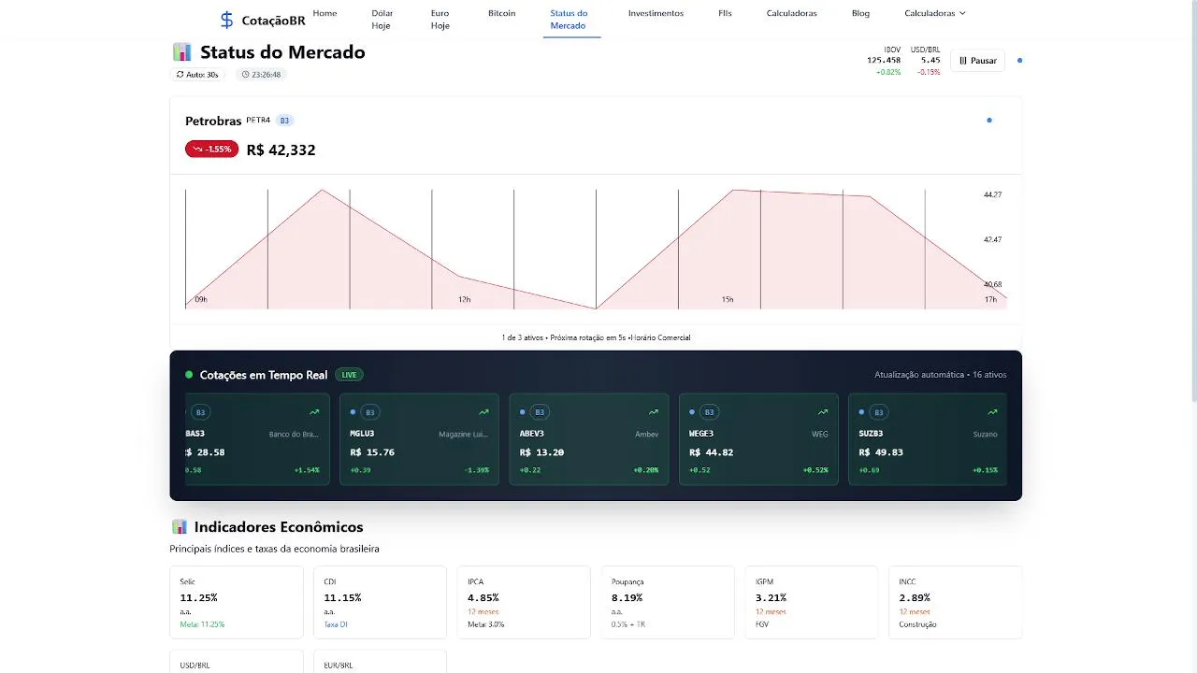Open the Blog link

click(860, 13)
